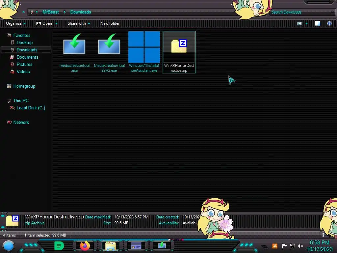
Task: Click the Videos sidebar icon
Action: click(12, 71)
